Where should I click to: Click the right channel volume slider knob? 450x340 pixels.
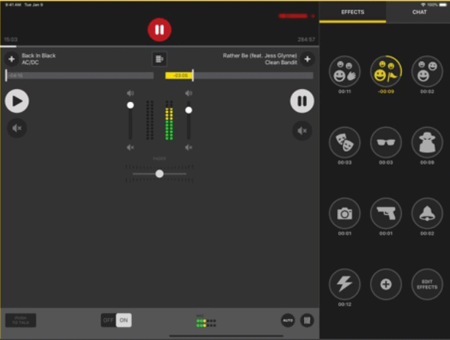point(188,110)
